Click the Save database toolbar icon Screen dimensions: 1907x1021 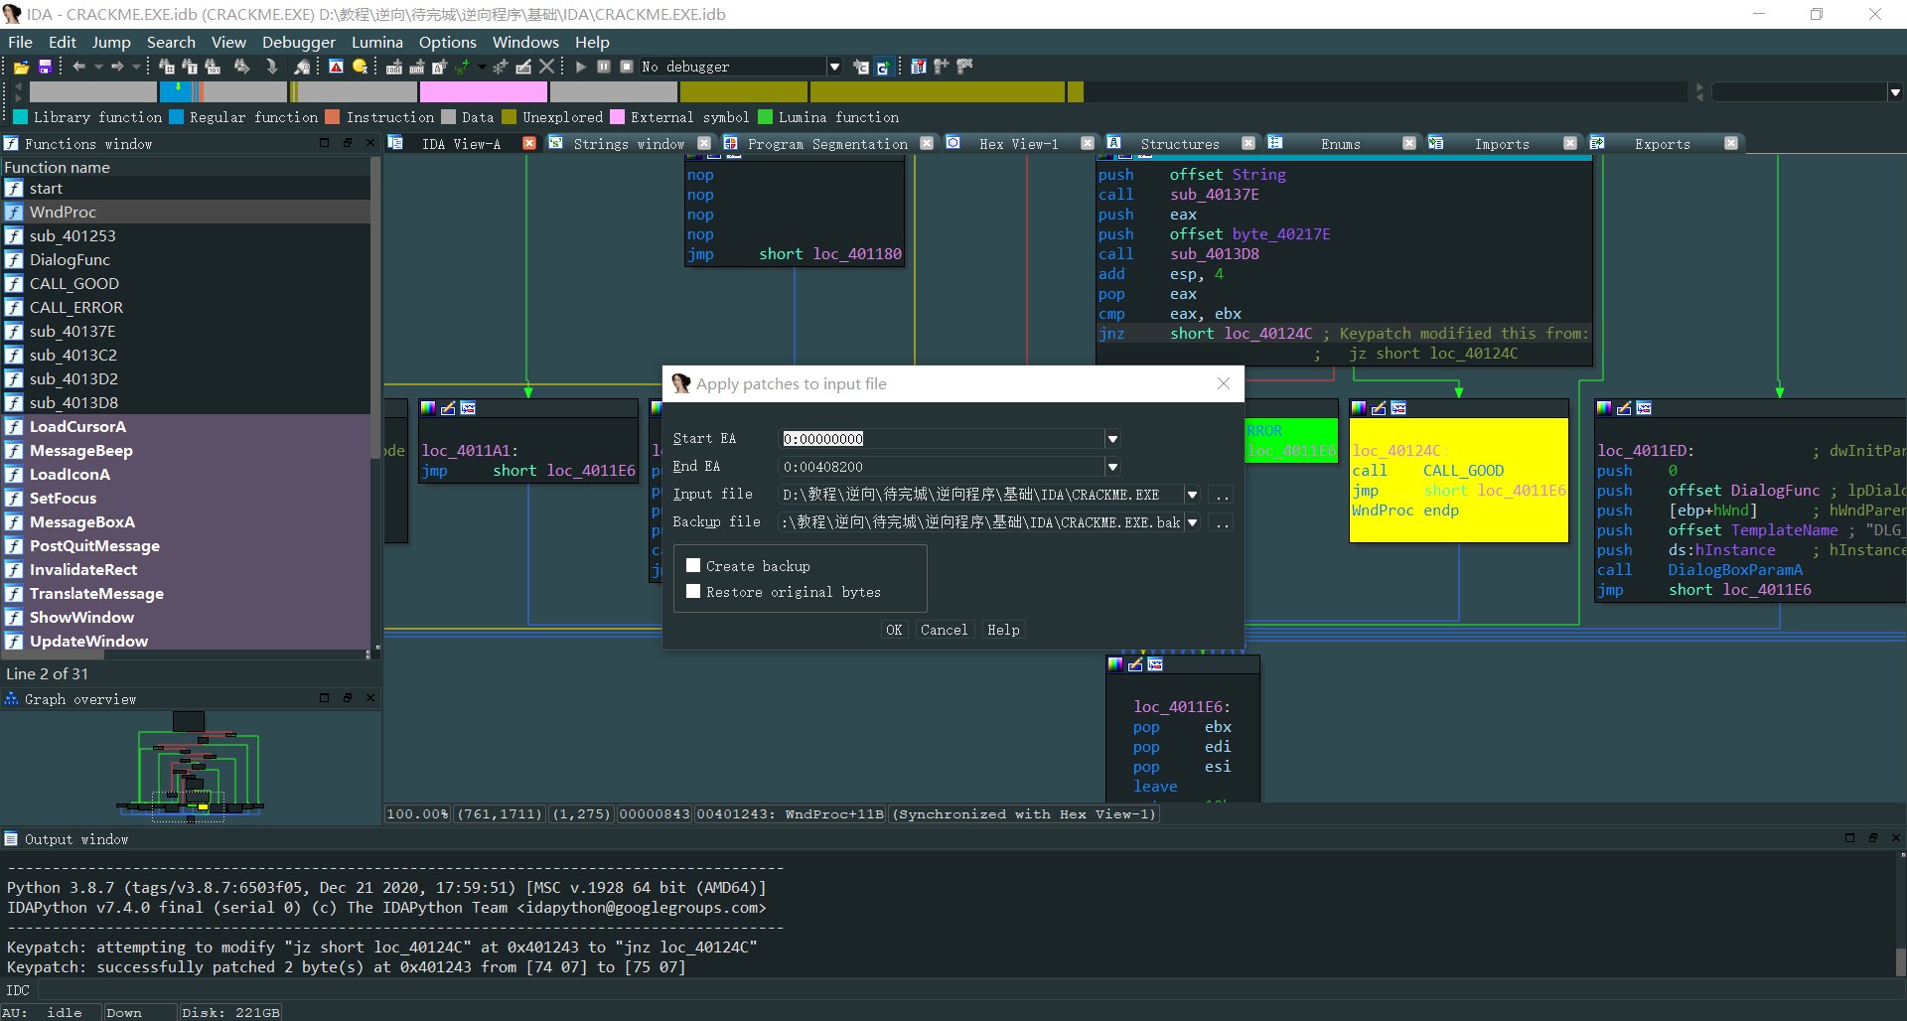[45, 67]
